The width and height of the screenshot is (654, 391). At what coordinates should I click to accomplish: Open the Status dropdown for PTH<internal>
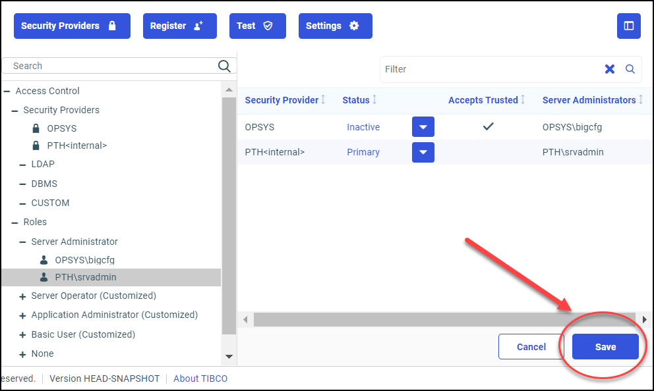(423, 152)
